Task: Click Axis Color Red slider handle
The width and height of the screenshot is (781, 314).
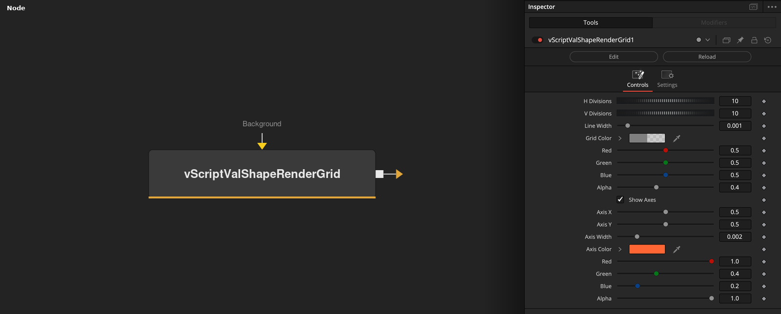Action: tap(712, 261)
